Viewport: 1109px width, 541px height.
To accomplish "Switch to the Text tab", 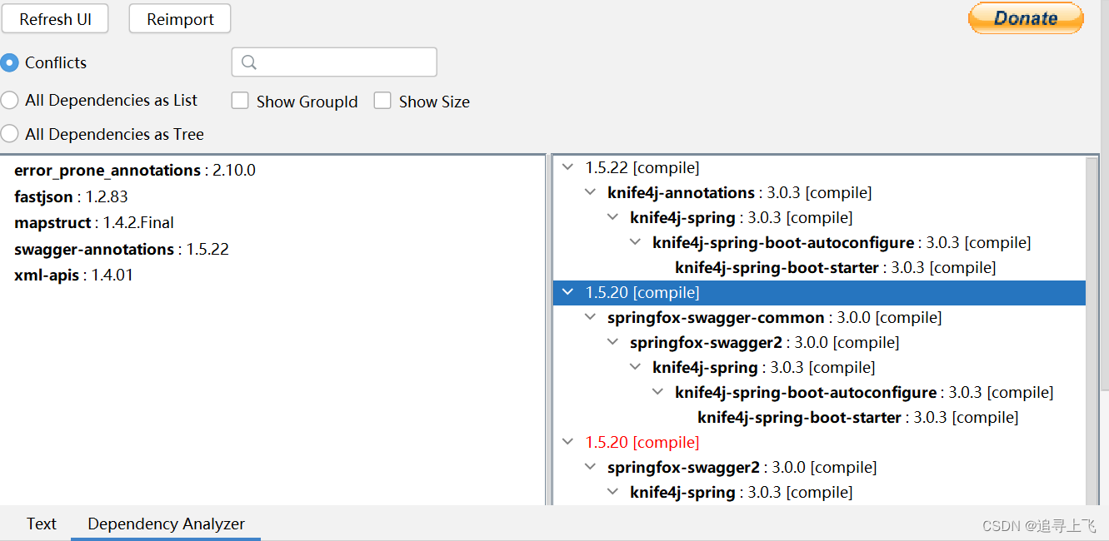I will [x=41, y=524].
